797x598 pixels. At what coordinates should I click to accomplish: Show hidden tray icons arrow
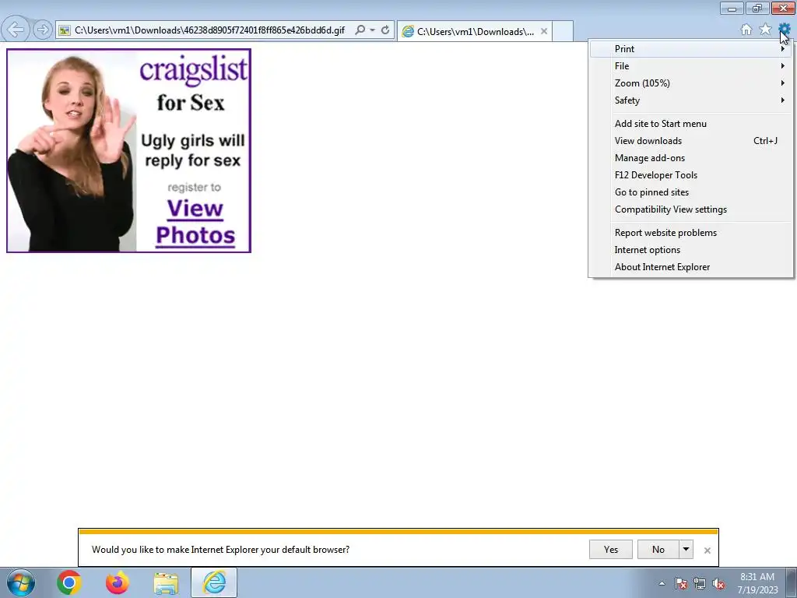(x=662, y=583)
